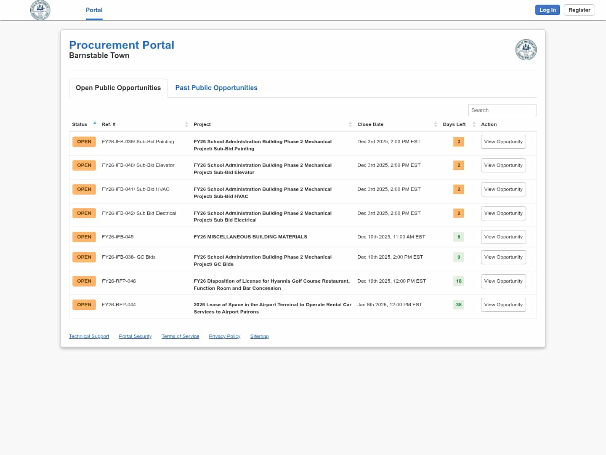
Task: View Opportunity for Sub-Bid HVAC
Action: coord(503,190)
